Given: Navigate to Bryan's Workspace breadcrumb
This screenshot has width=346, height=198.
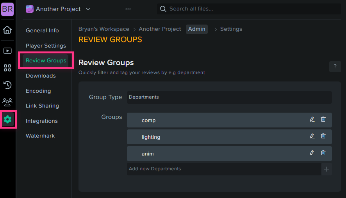Looking at the screenshot, I should point(104,29).
